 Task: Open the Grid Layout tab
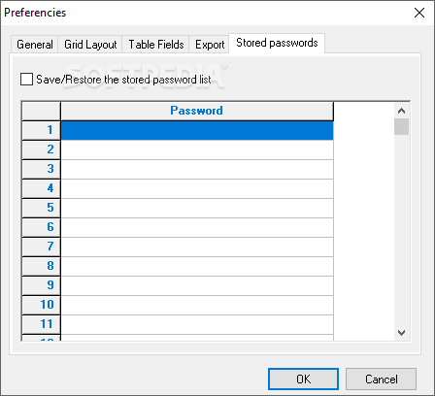(90, 45)
